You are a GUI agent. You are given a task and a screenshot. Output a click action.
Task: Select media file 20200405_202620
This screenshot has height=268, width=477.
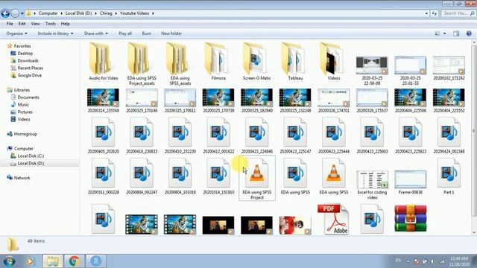[x=103, y=135]
